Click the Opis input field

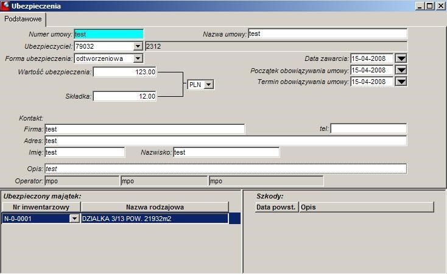point(226,169)
